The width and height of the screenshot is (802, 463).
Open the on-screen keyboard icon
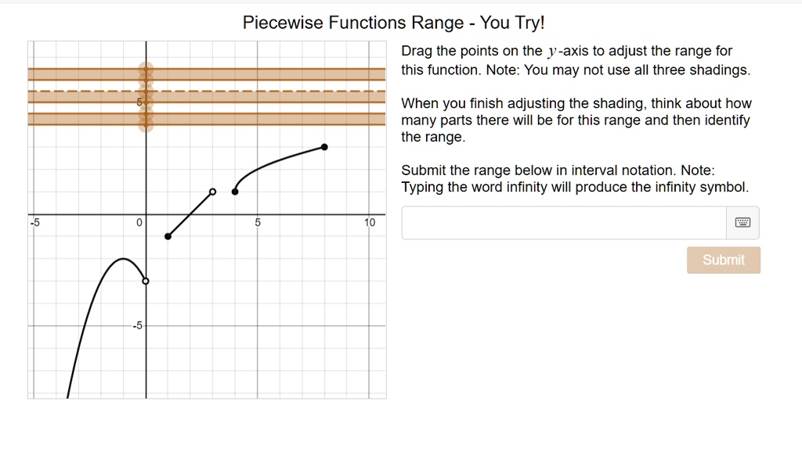[742, 222]
